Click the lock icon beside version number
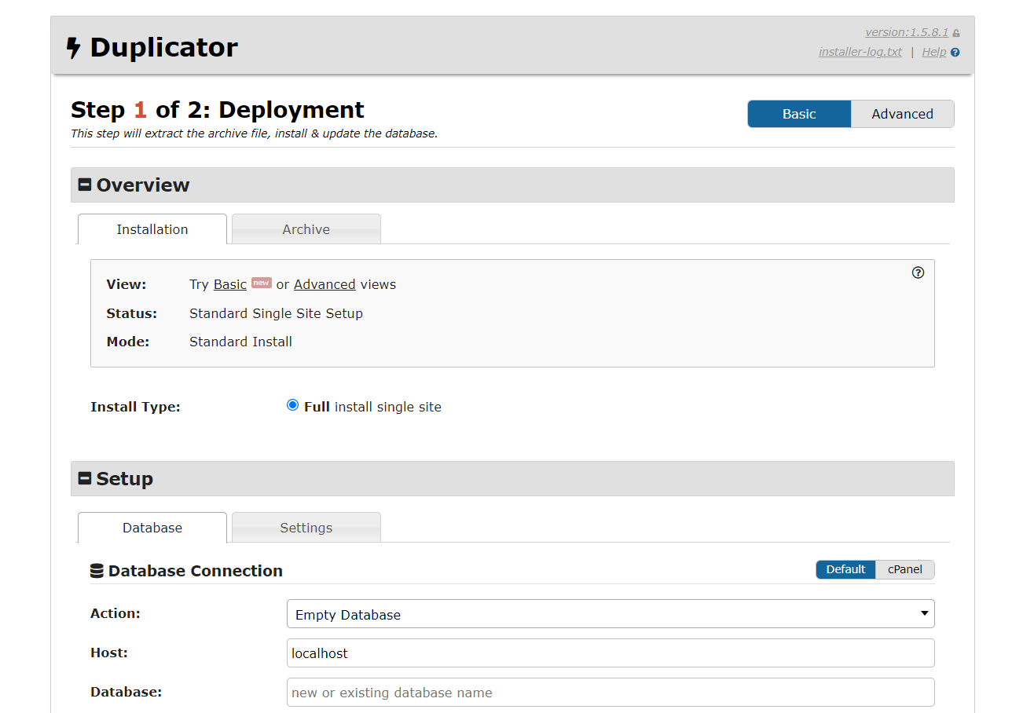 coord(955,33)
